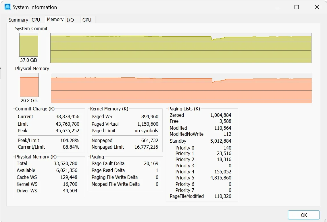Click the Nonpaged Limit value
The width and height of the screenshot is (327, 222).
pyautogui.click(x=146, y=147)
